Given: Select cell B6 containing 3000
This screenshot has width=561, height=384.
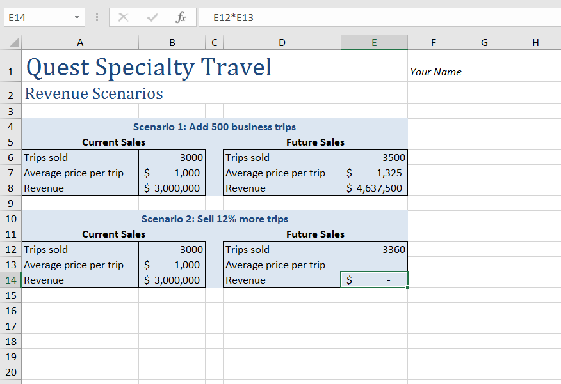Looking at the screenshot, I should tap(172, 157).
